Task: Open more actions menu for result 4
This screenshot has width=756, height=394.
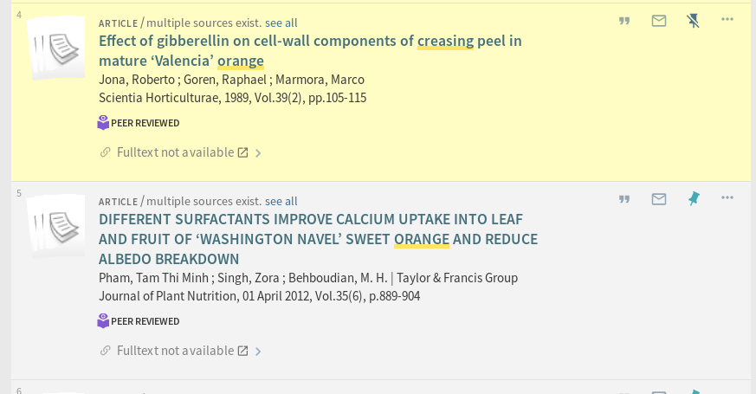Action: click(727, 20)
